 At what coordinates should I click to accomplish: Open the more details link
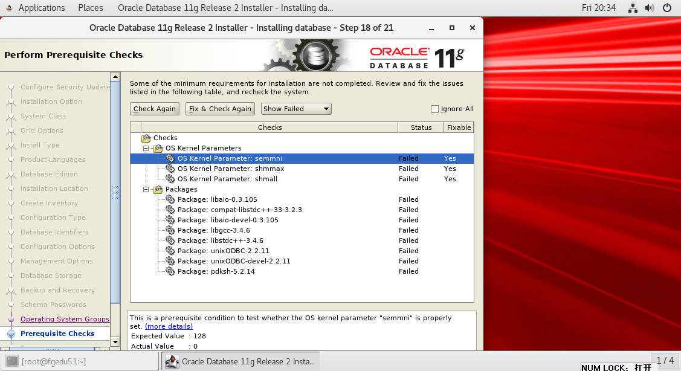point(169,326)
